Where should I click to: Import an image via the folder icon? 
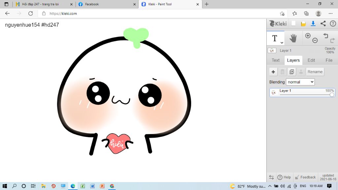pyautogui.click(x=303, y=24)
